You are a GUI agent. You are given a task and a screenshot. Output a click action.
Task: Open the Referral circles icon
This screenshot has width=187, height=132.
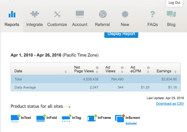click(x=103, y=14)
